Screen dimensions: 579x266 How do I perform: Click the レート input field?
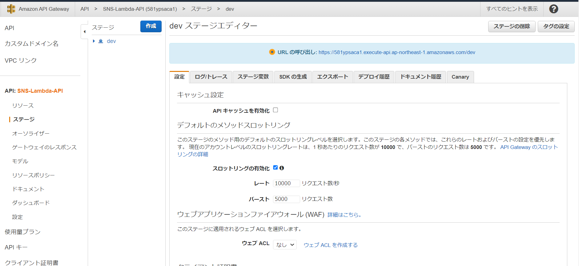(x=286, y=183)
